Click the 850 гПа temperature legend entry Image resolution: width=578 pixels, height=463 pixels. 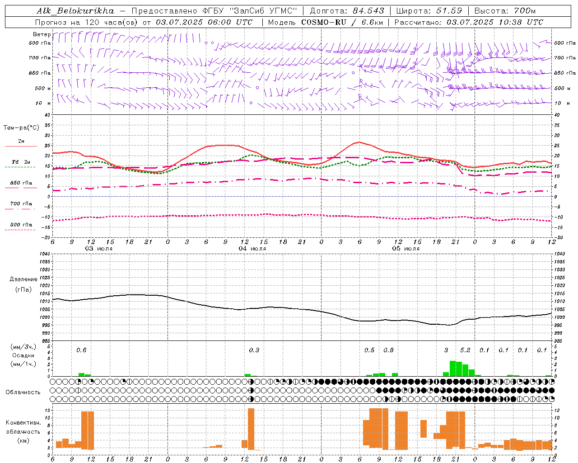point(21,183)
